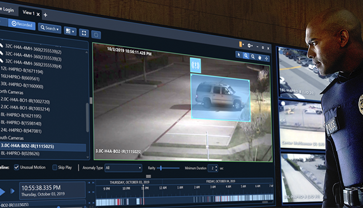The height and width of the screenshot is (208, 363).
Task: Select the crosshair move tool
Action: (x=266, y=58)
